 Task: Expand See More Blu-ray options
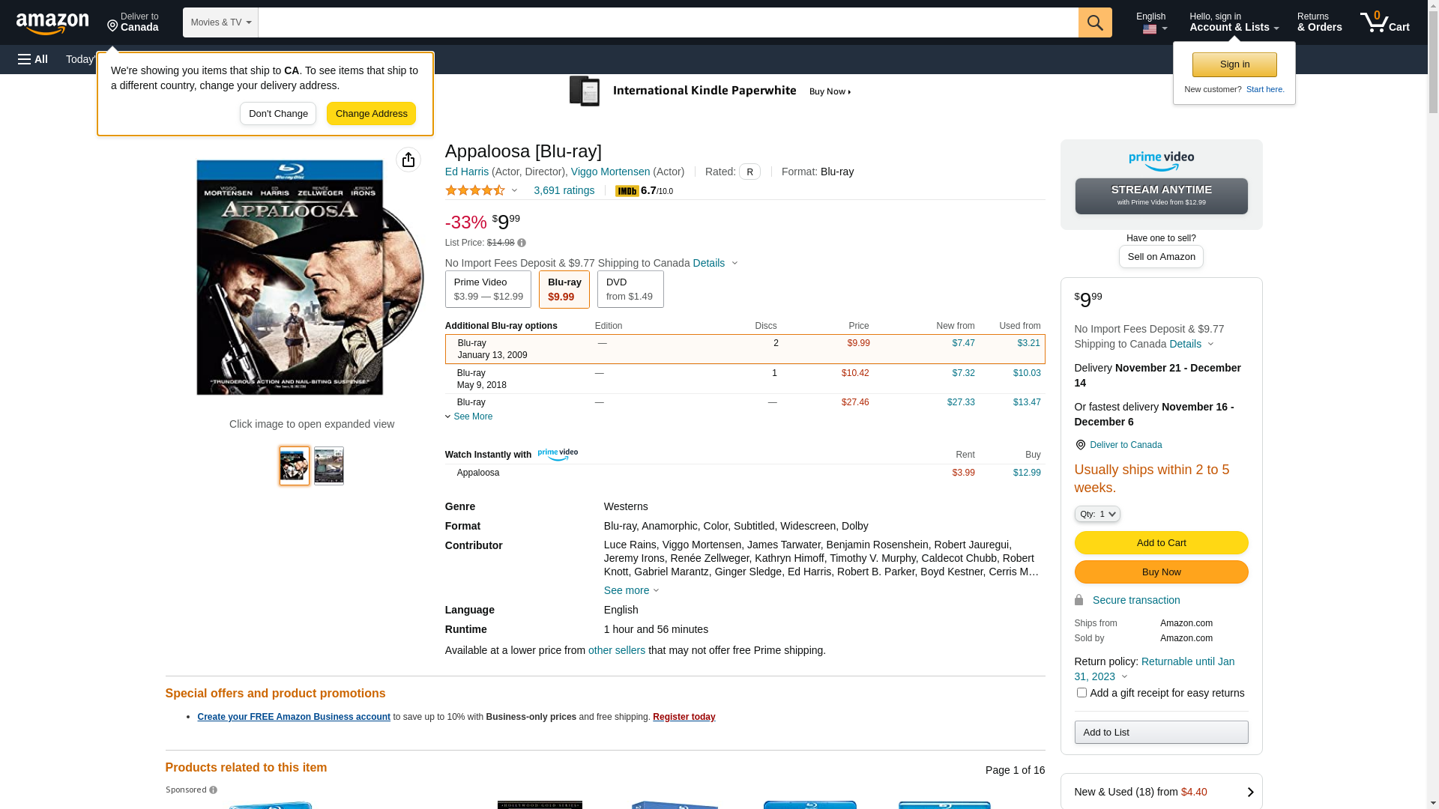coord(469,416)
